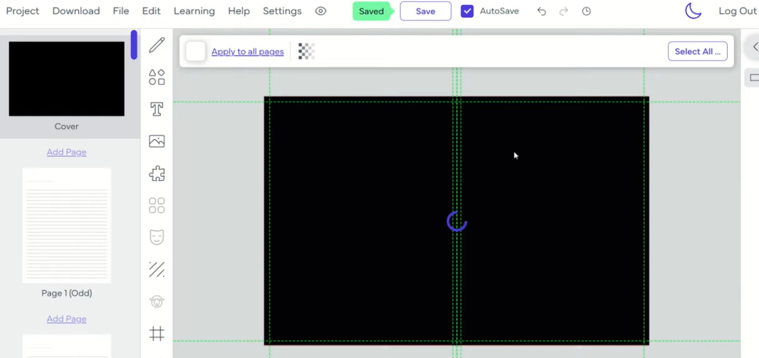759x358 pixels.
Task: Open the puzzle piece tool
Action: pyautogui.click(x=157, y=174)
